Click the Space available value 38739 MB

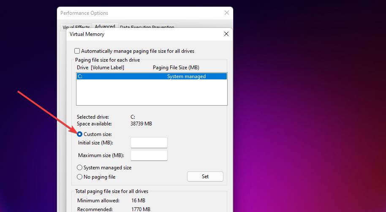[x=141, y=124]
